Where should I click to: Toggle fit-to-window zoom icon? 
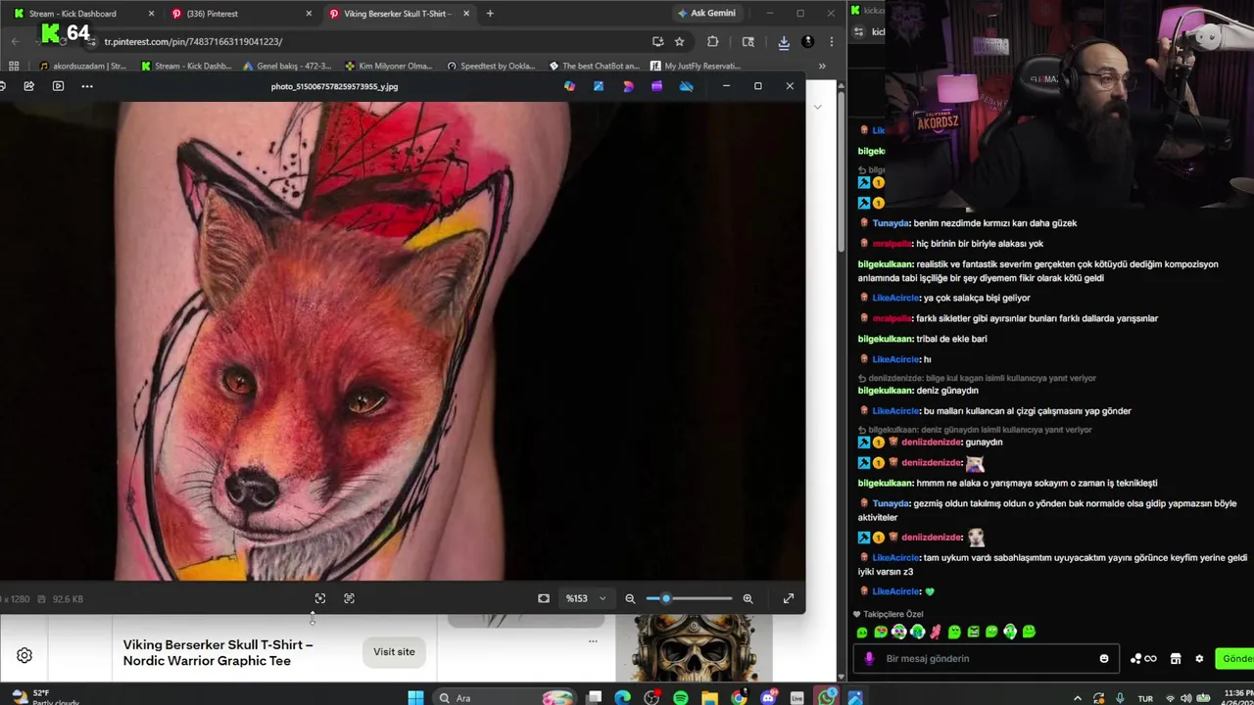(544, 598)
